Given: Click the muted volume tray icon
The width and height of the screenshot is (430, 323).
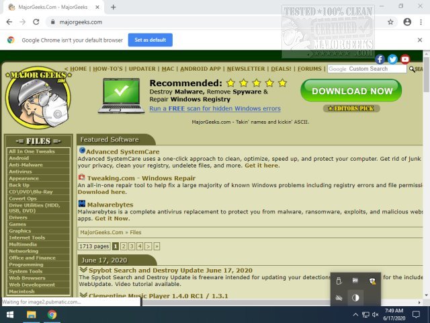Looking at the screenshot, I should (x=376, y=314).
